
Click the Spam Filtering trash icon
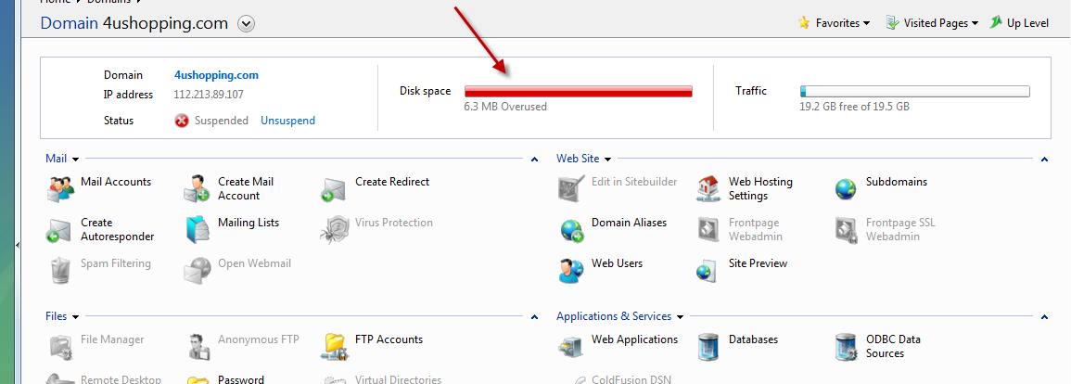[x=61, y=271]
